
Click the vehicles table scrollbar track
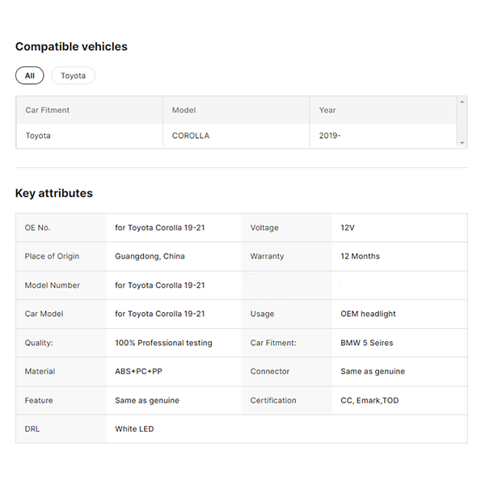tap(462, 123)
